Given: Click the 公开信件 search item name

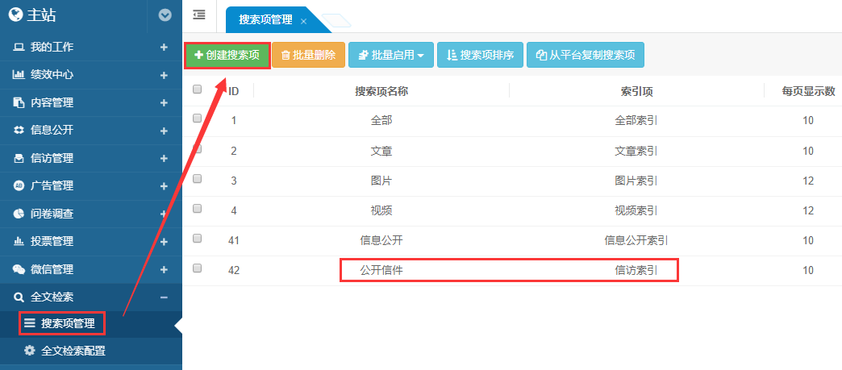Looking at the screenshot, I should (381, 270).
